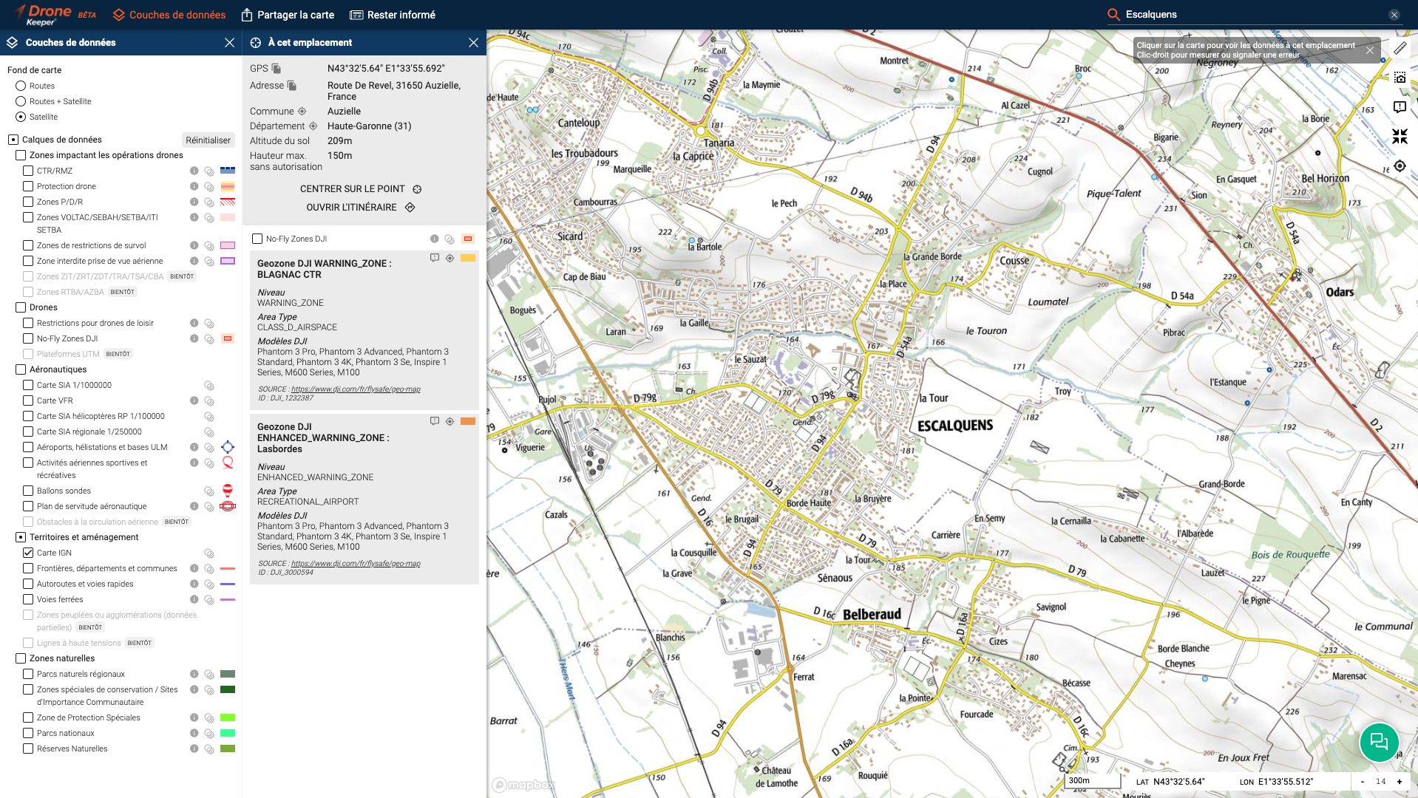Open Rester informé menu
Viewport: 1418px width, 798px height.
393,15
